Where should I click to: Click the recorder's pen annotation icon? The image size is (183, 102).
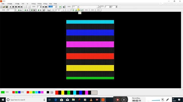coord(168,99)
